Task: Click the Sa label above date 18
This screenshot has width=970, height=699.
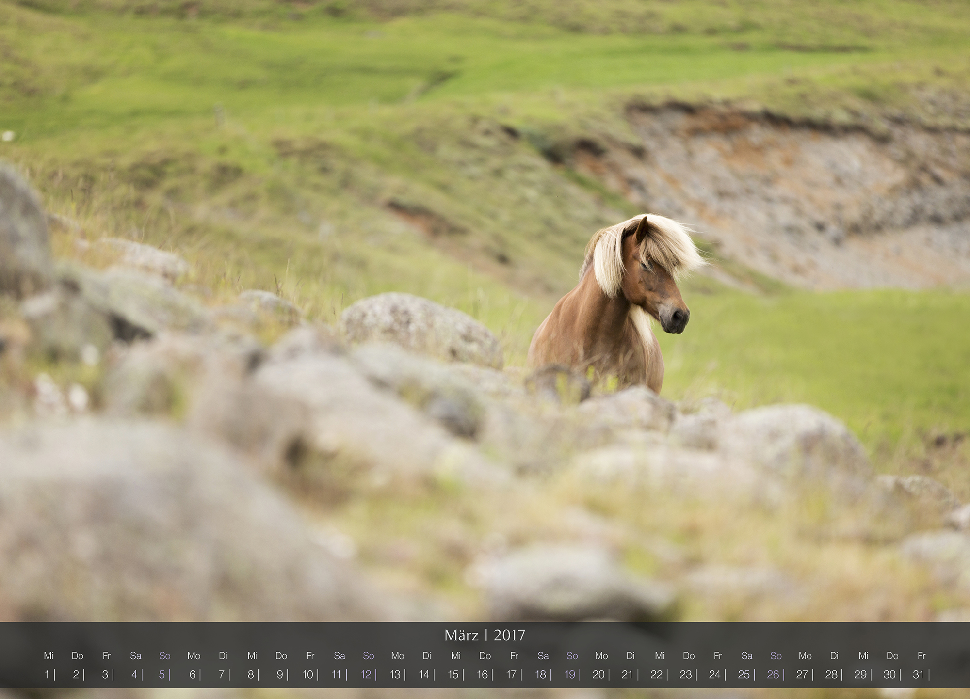Action: 543,656
